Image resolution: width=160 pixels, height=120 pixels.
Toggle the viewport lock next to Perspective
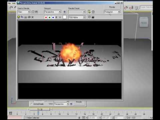coord(65,12)
